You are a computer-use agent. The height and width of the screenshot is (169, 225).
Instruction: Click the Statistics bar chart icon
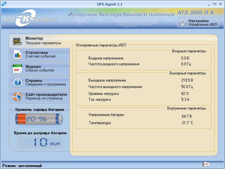[18, 55]
